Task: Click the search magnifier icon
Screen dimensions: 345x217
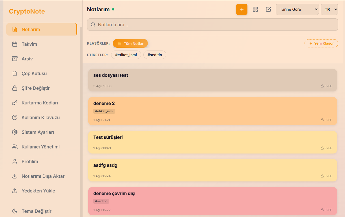Action: pos(93,25)
